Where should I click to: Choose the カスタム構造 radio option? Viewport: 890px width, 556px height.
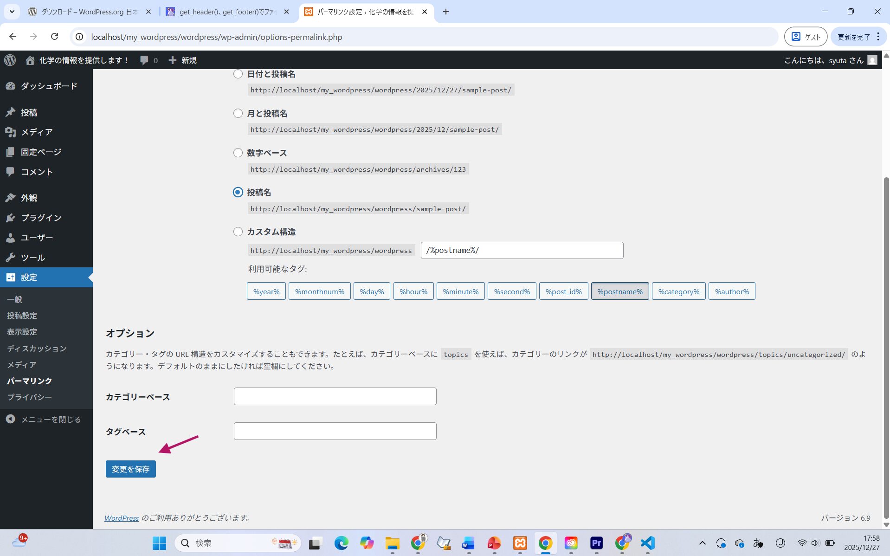(238, 232)
